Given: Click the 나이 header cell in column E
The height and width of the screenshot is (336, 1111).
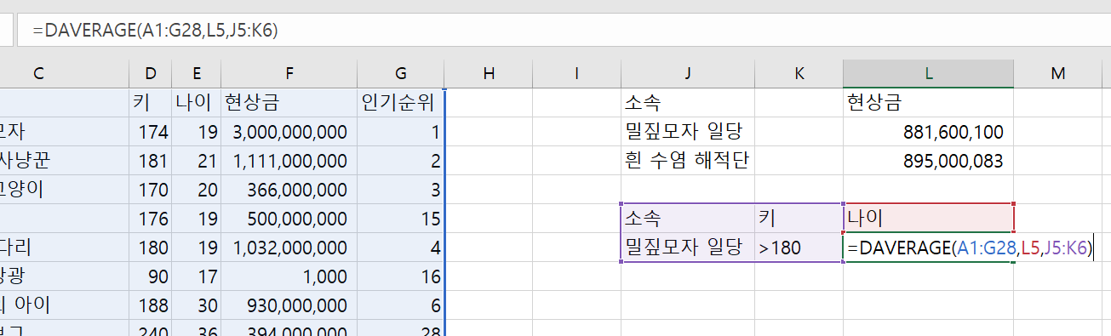Looking at the screenshot, I should point(196,103).
